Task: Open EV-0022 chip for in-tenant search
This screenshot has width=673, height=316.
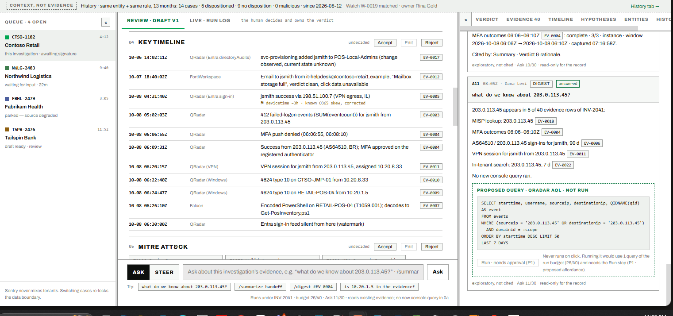Action: pos(563,165)
